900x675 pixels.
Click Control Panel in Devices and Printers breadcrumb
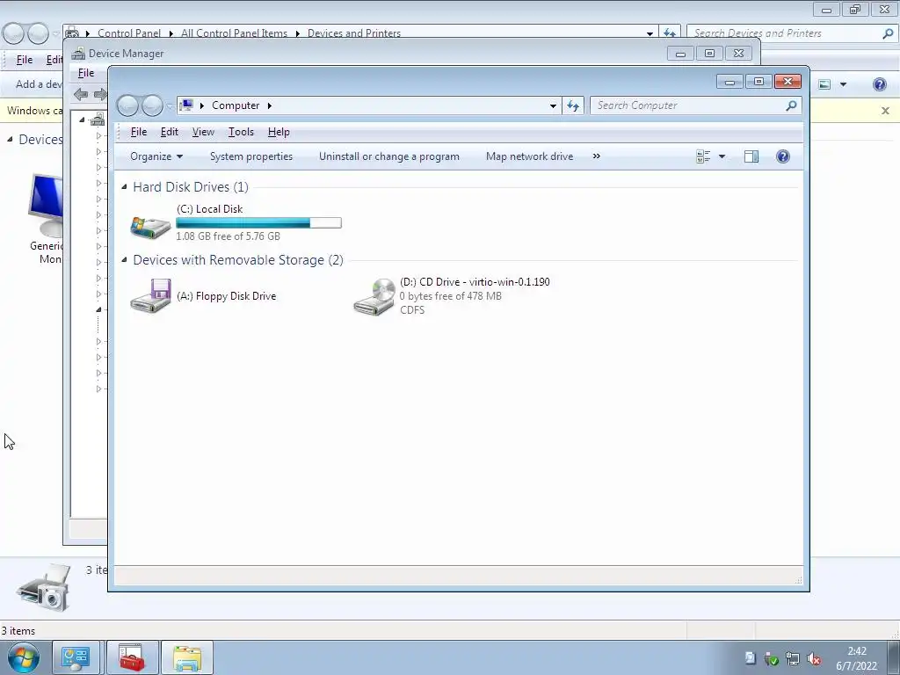tap(129, 33)
